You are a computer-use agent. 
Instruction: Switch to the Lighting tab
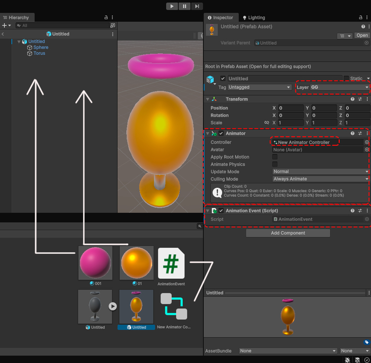[x=254, y=17]
